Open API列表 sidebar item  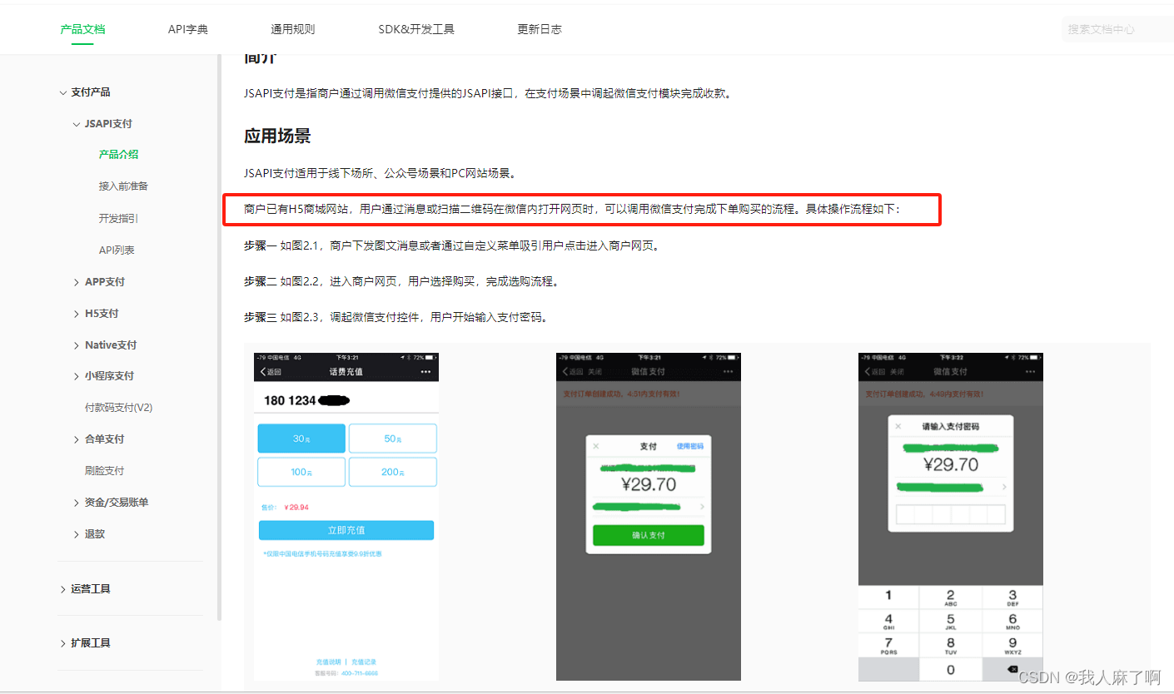click(117, 250)
